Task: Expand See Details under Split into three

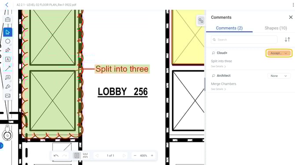Action: 218,66
